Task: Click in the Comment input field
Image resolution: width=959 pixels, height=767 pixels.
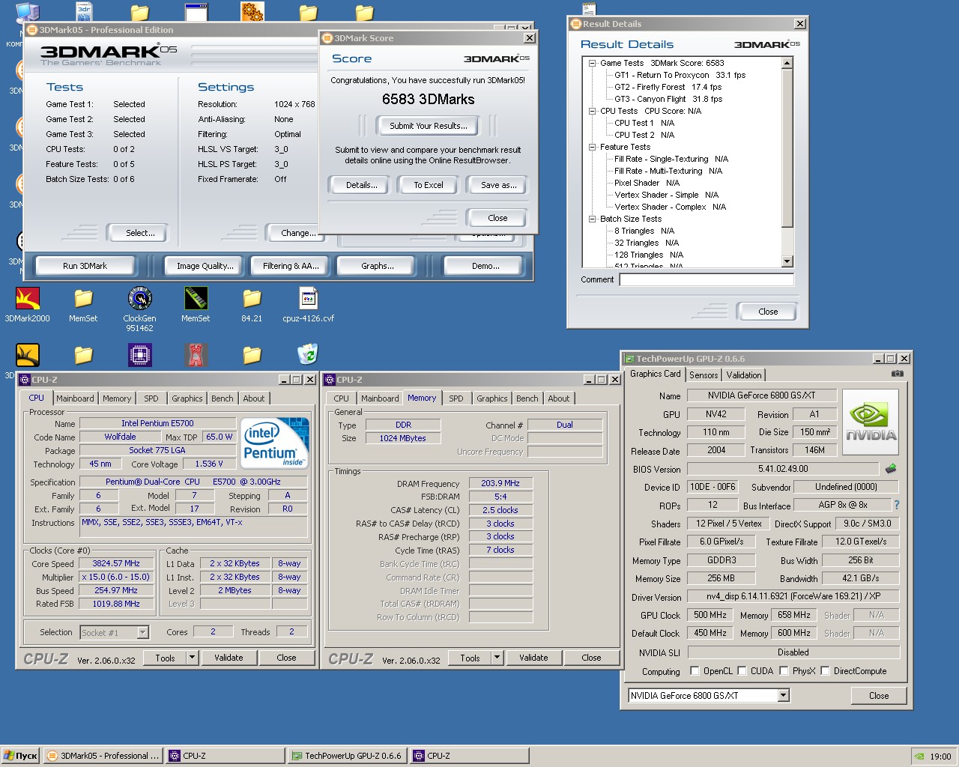Action: coord(707,279)
